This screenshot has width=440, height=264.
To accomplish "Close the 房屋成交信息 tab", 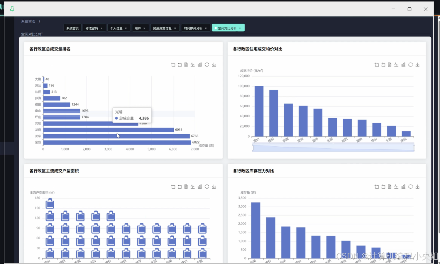I will point(175,28).
